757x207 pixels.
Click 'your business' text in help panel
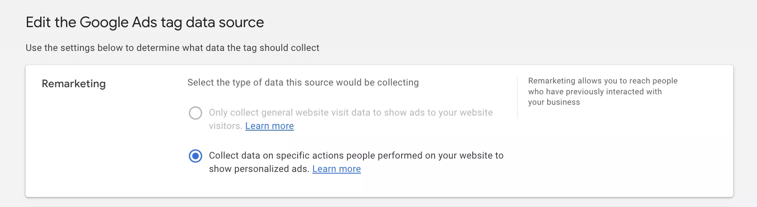pos(554,102)
